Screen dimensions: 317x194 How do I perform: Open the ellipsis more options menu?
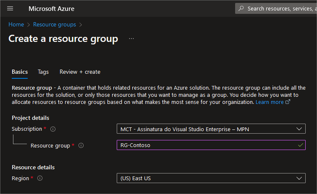[x=131, y=39]
